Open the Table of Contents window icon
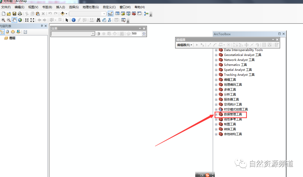The width and height of the screenshot is (303, 177). pyautogui.click(x=118, y=13)
